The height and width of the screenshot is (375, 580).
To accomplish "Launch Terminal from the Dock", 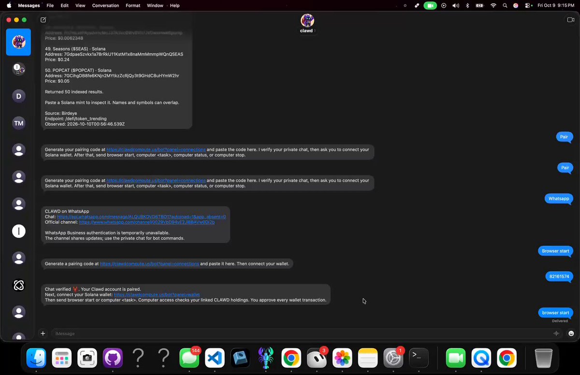I will tap(419, 358).
